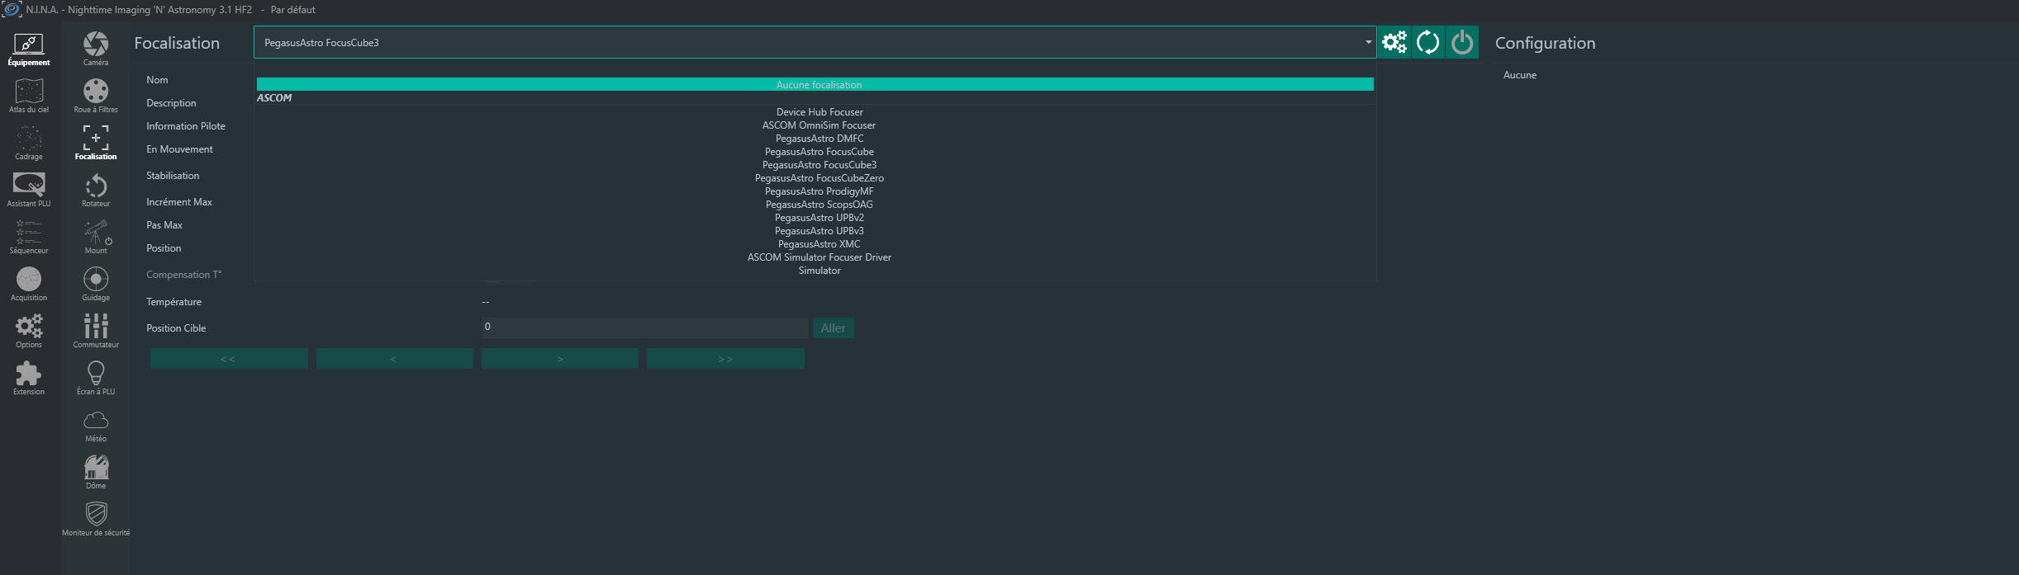The width and height of the screenshot is (2019, 575).
Task: Refresh the focuser device list
Action: click(1428, 42)
